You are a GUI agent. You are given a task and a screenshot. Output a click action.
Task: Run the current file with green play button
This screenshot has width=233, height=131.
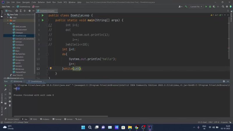pos(206,6)
